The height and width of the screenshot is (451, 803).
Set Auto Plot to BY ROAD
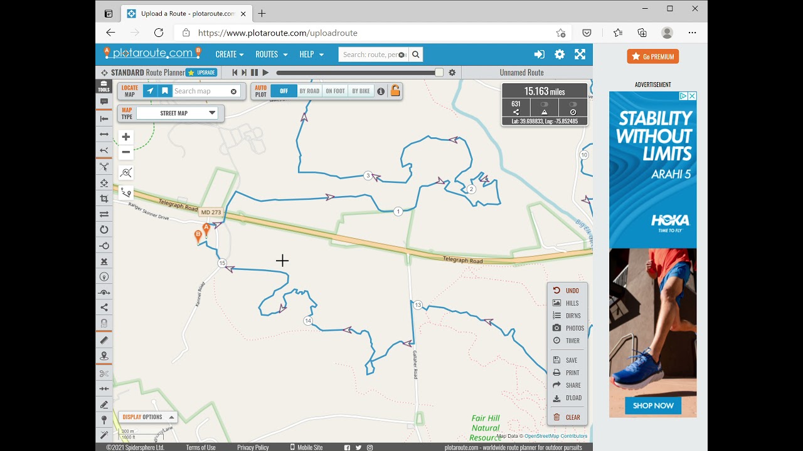[x=309, y=91]
